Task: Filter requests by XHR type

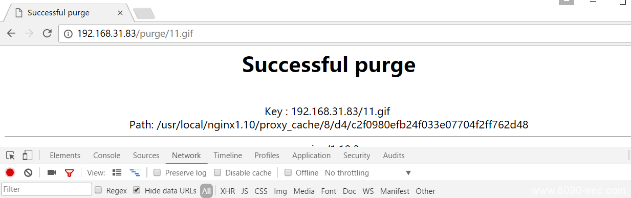Action: click(x=228, y=191)
